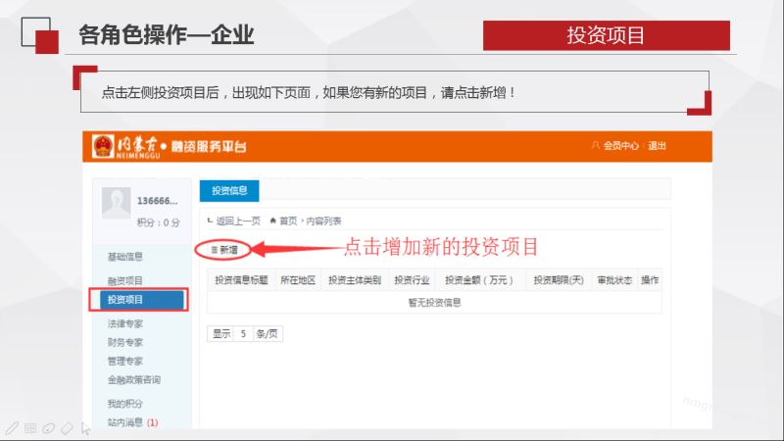
Task: Click the slide overview grid icon
Action: 29,428
